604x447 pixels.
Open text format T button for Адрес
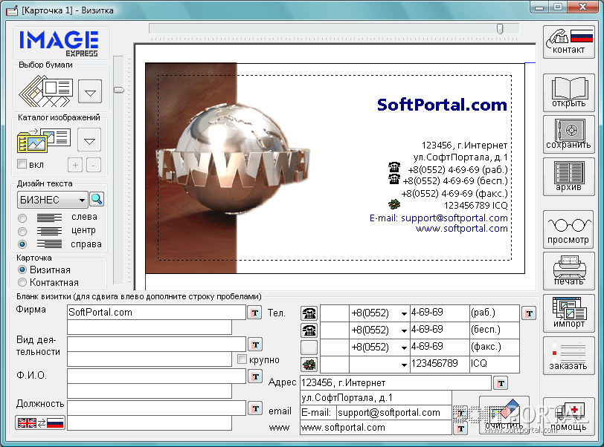pos(501,383)
